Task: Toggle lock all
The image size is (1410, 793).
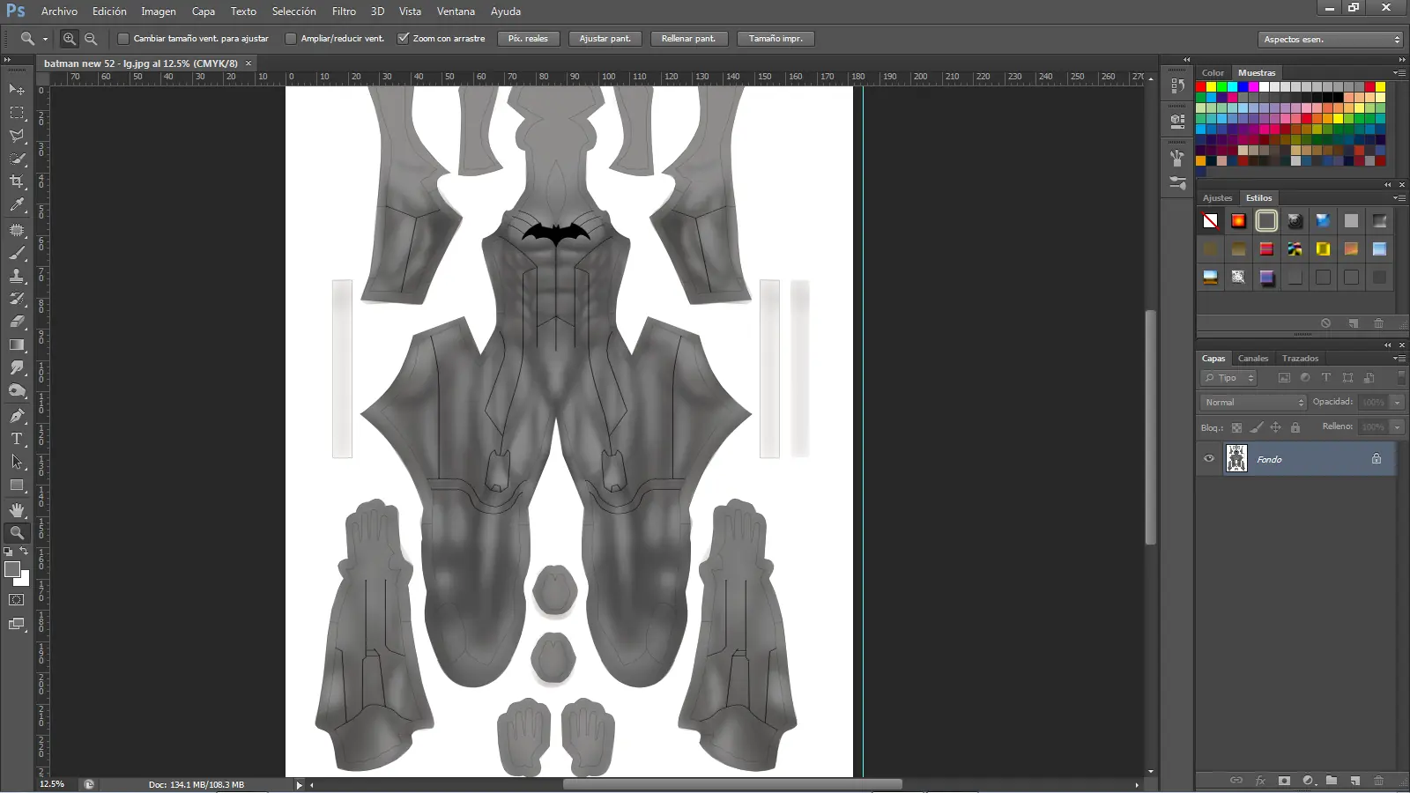Action: coord(1295,427)
